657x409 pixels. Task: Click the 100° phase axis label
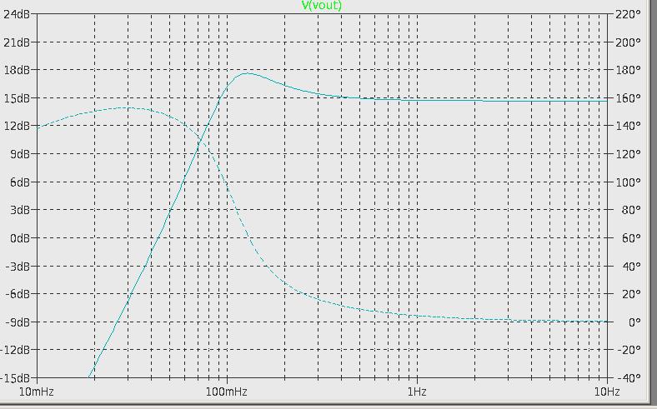(628, 182)
